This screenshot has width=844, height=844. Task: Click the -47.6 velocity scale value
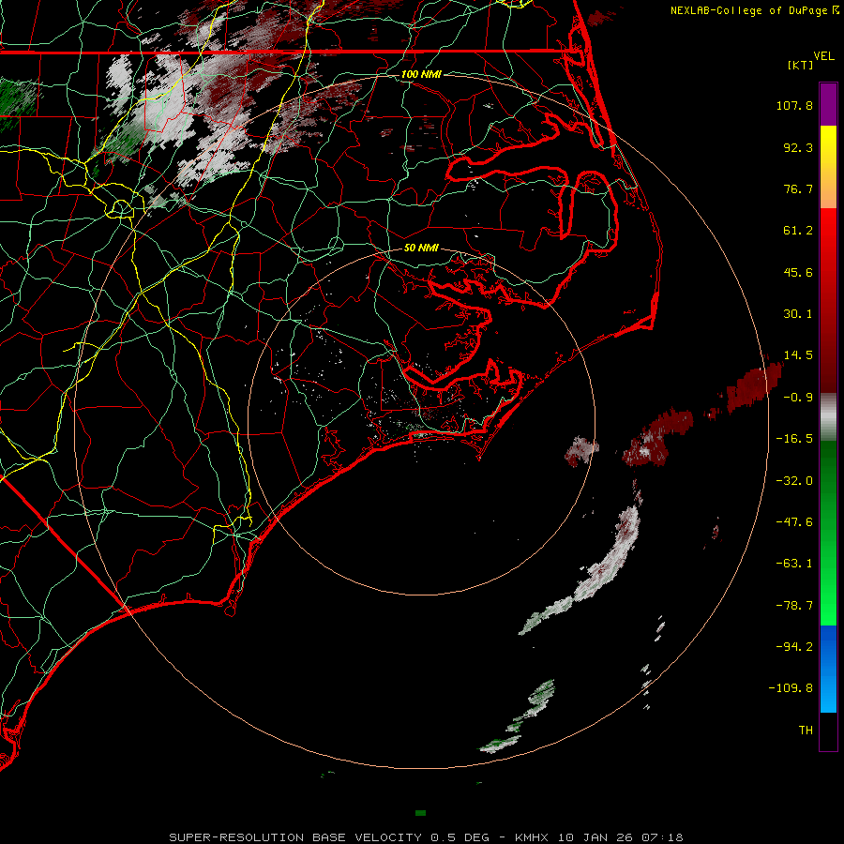(794, 522)
